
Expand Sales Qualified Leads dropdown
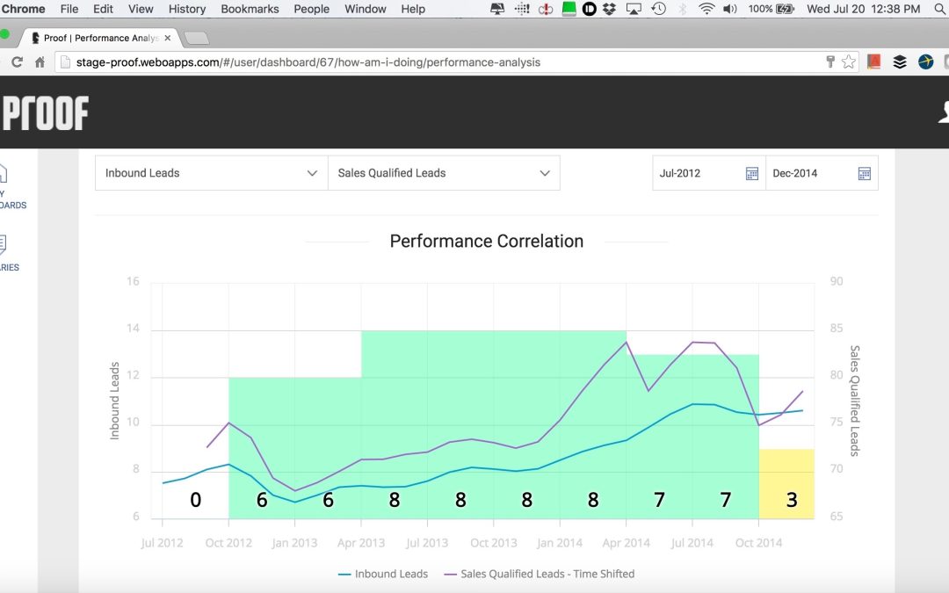point(444,173)
